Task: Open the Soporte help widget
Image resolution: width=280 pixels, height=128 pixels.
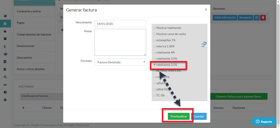Action: point(264,121)
